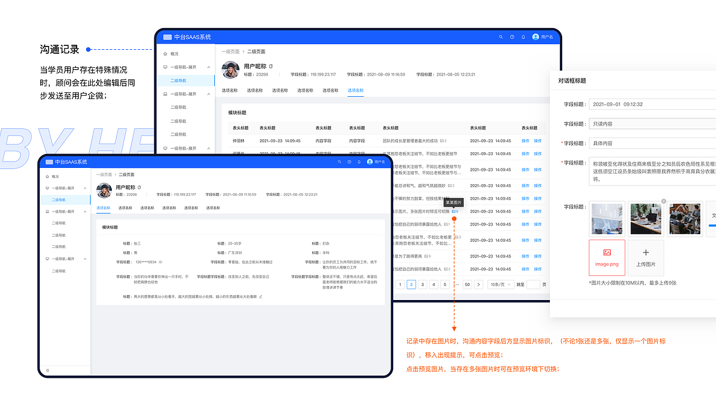Click the plus 上传图片 upload card

pos(646,257)
